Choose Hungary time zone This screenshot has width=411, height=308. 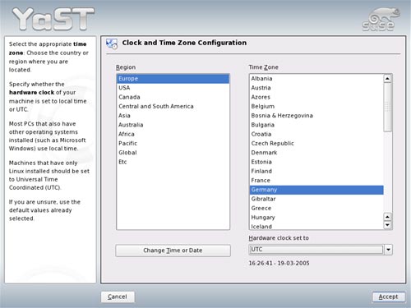pos(316,218)
